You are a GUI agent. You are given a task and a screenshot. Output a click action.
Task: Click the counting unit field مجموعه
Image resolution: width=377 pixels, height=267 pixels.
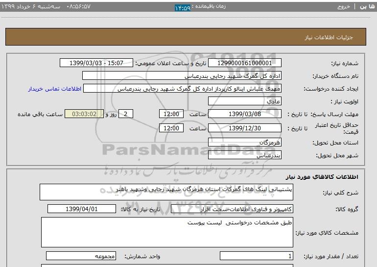81,256
